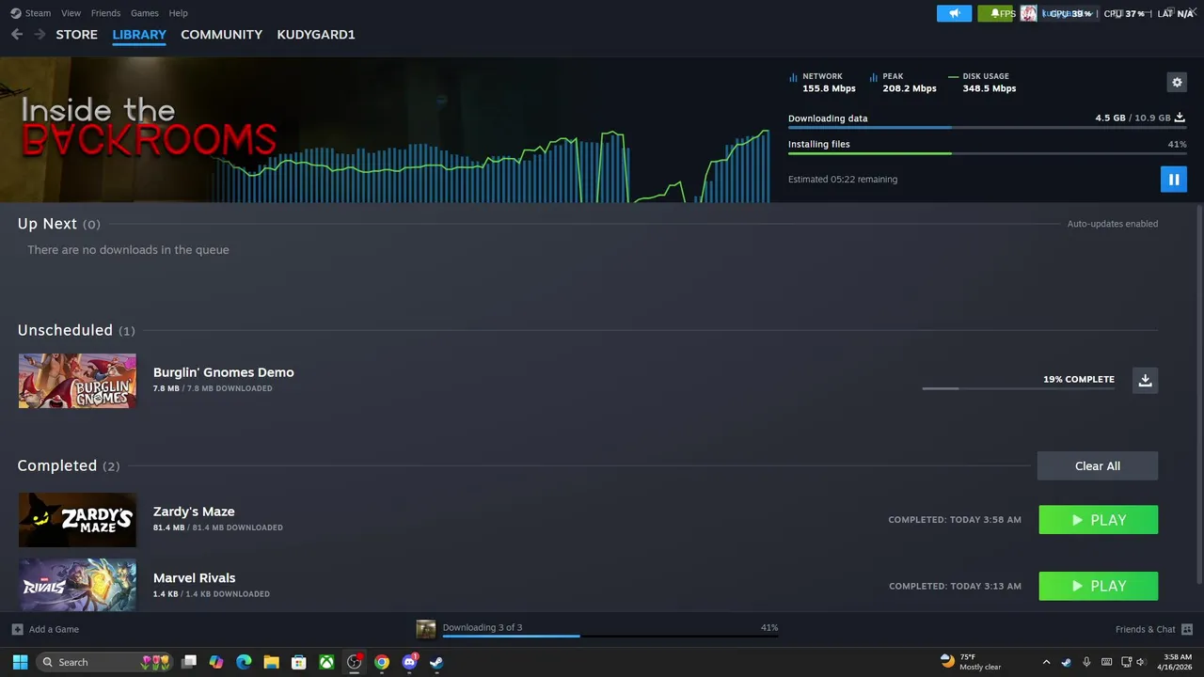Click the Add a Game plus icon
Screen dimensions: 1204x677
pos(17,629)
